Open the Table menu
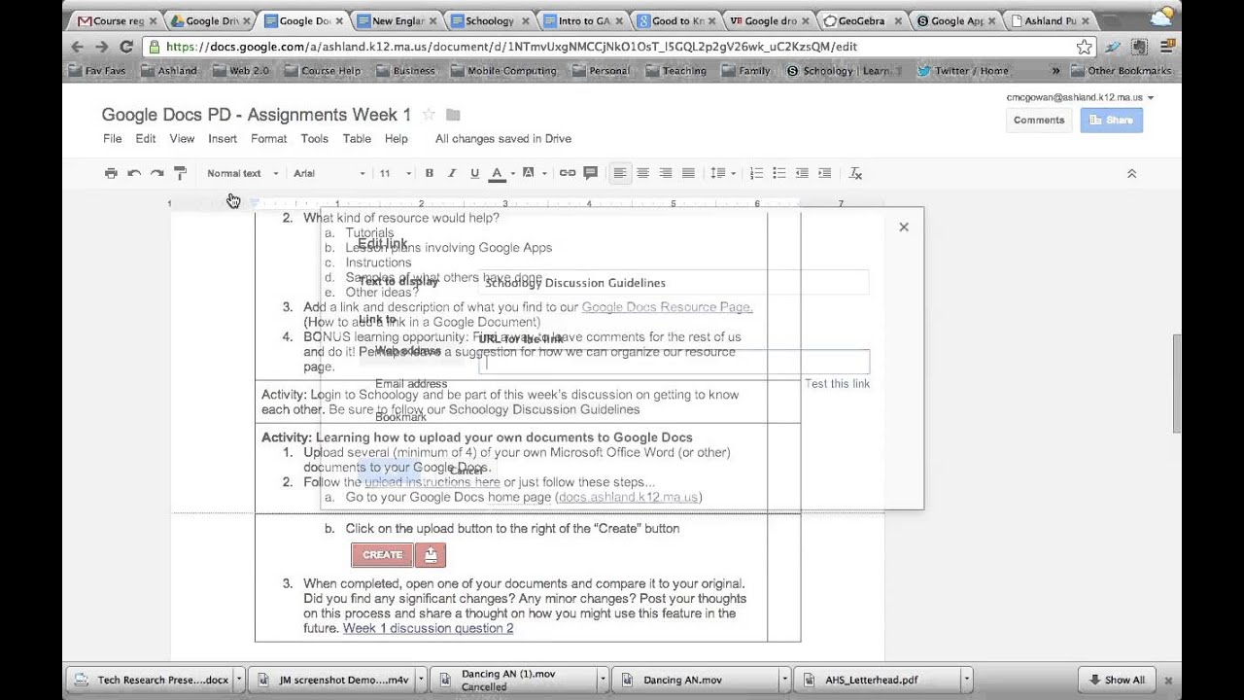This screenshot has height=700, width=1244. click(x=357, y=139)
